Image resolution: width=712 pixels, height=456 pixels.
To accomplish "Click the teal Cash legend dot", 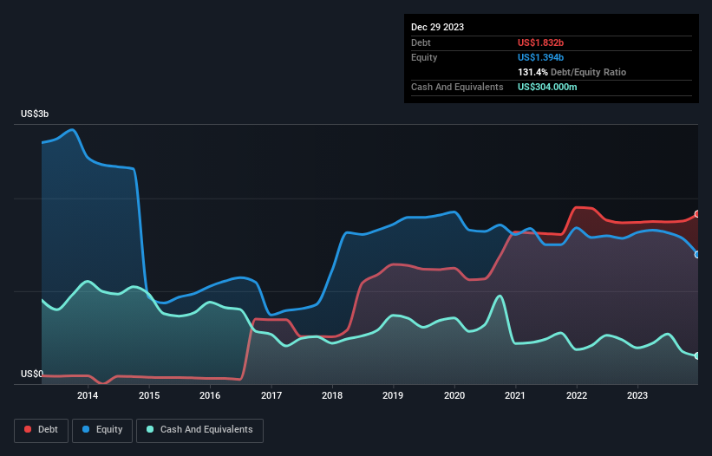I will pyautogui.click(x=150, y=429).
